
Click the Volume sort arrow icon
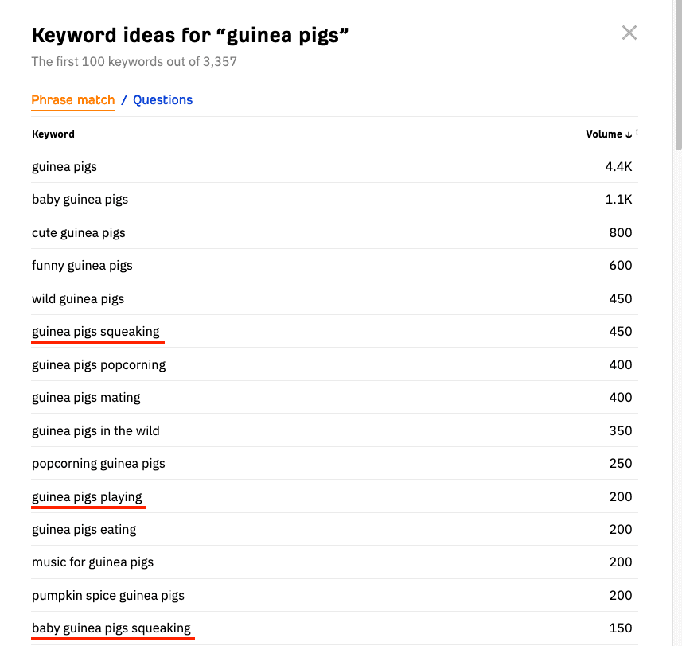[x=629, y=134]
